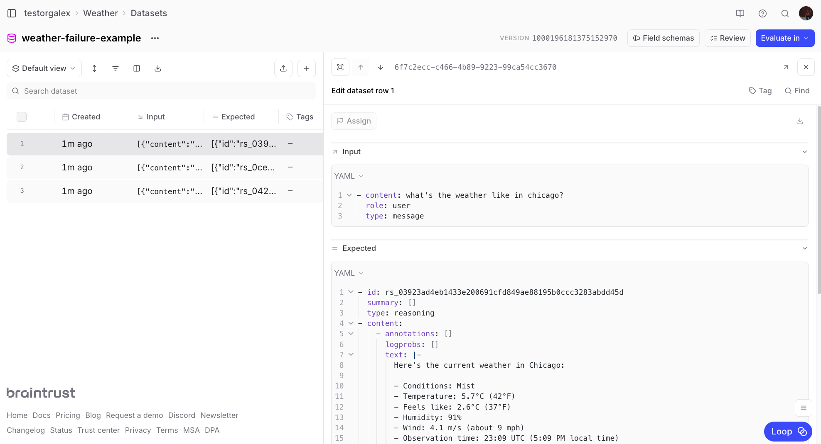Open the Docs footer link
The image size is (821, 444).
click(x=42, y=415)
